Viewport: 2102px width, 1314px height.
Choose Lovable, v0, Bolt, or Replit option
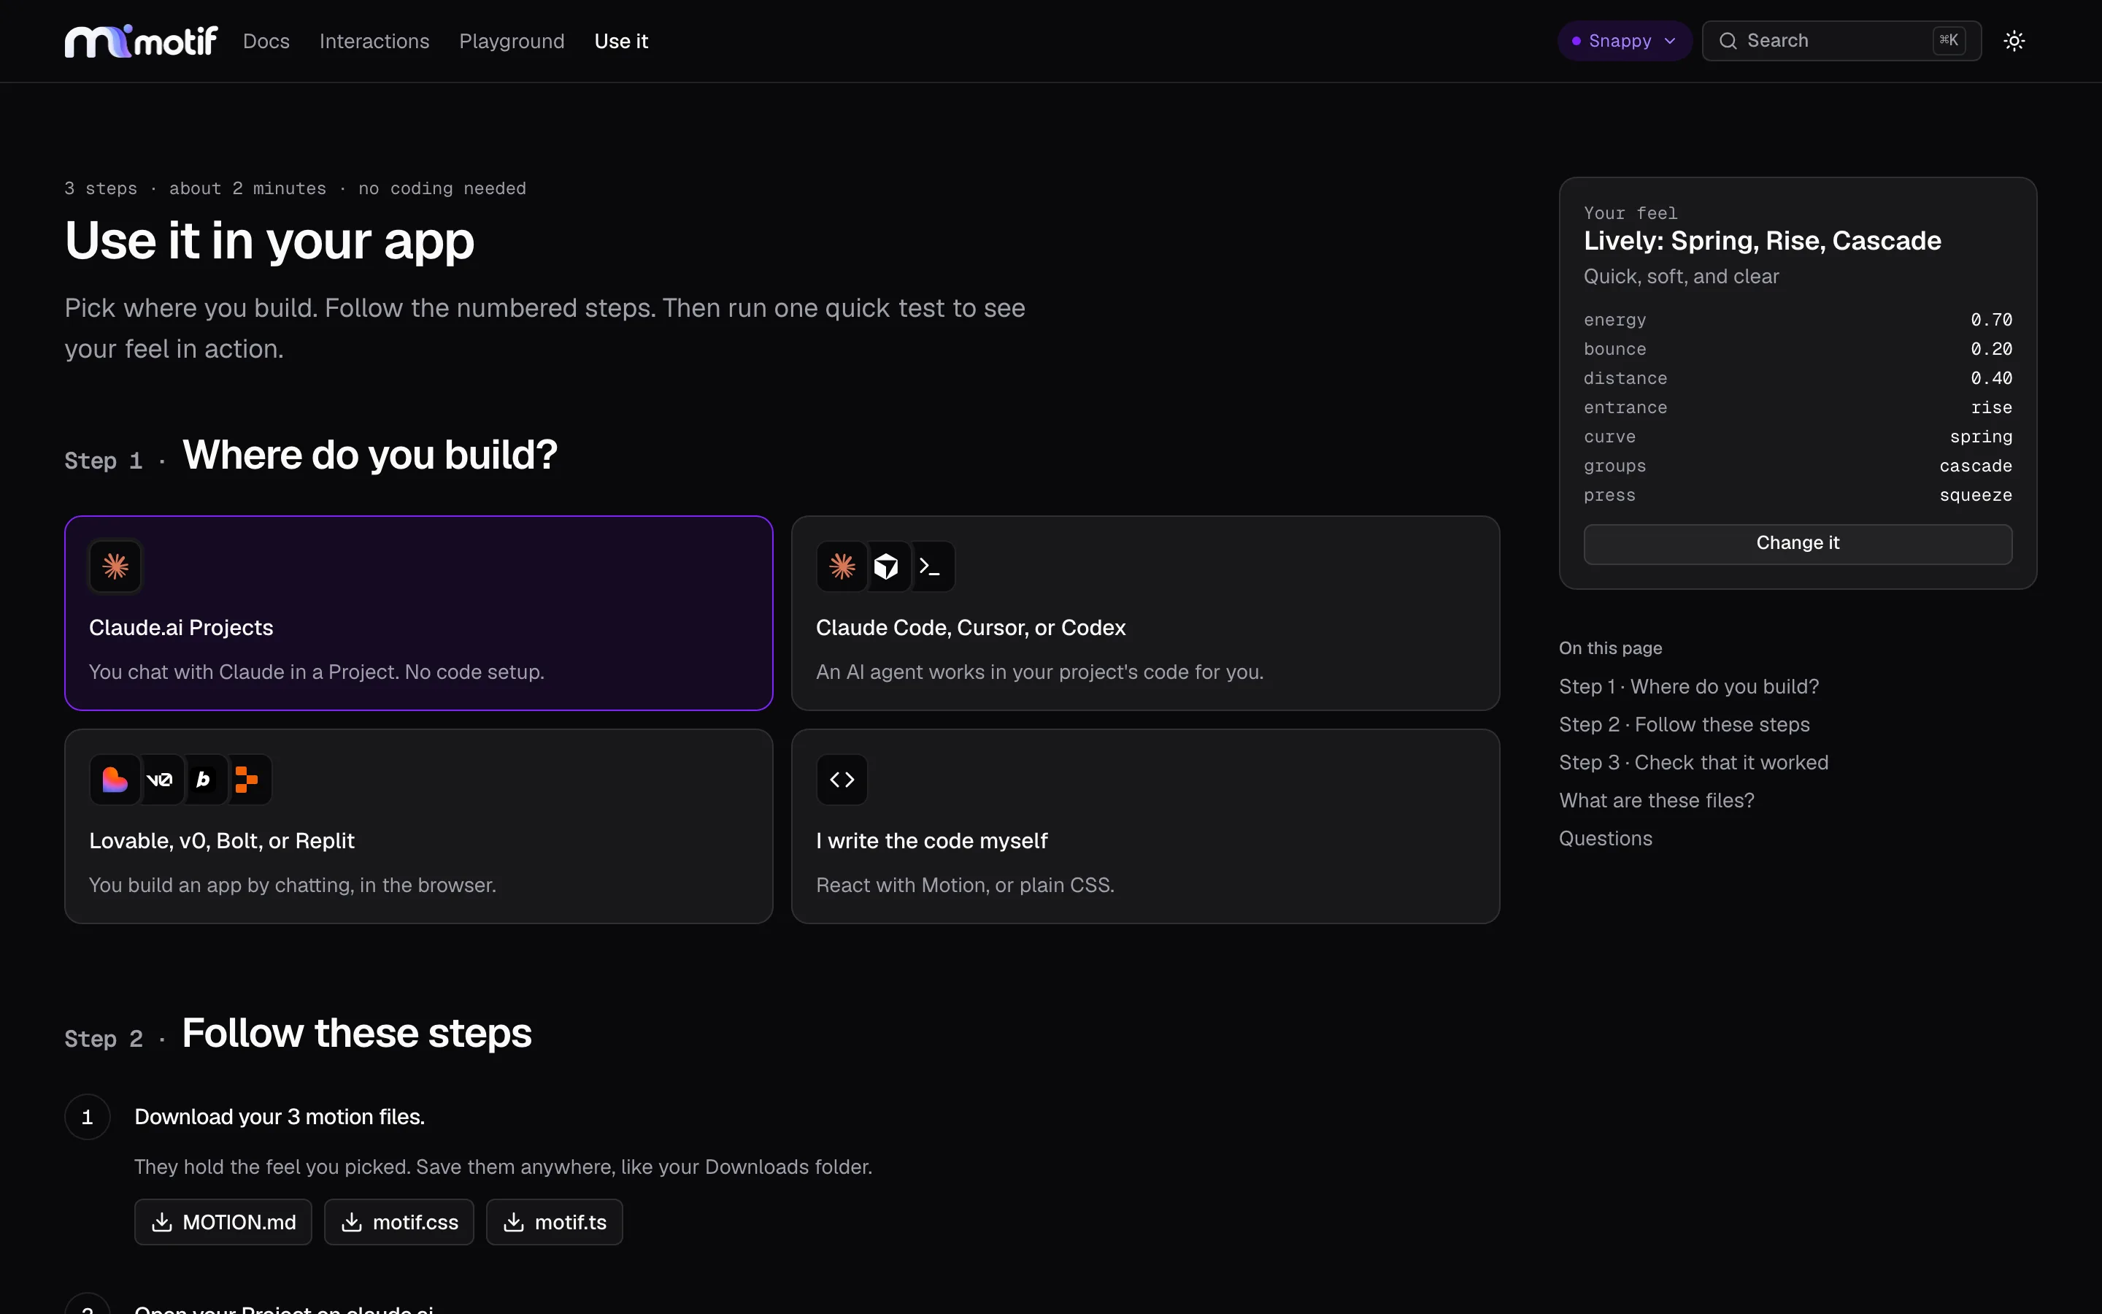tap(419, 826)
